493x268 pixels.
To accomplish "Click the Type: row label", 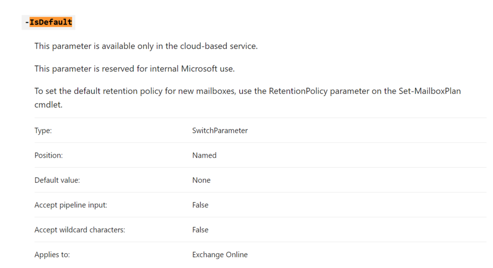I will coord(43,131).
